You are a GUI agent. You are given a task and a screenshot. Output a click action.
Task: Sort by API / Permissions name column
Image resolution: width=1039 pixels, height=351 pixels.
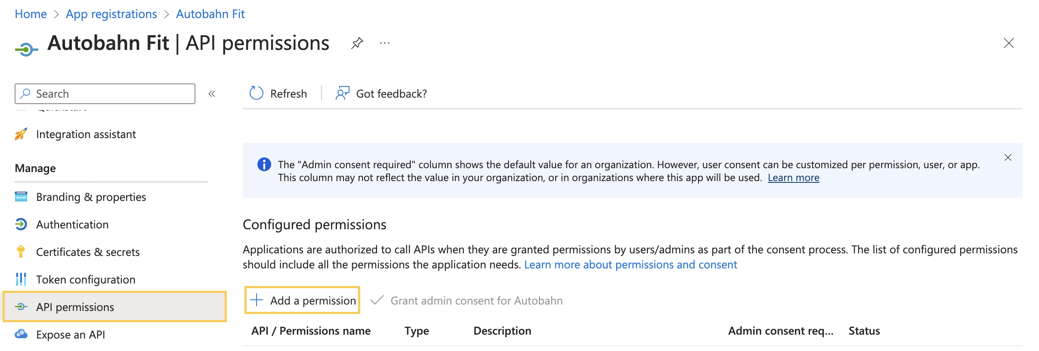point(311,330)
